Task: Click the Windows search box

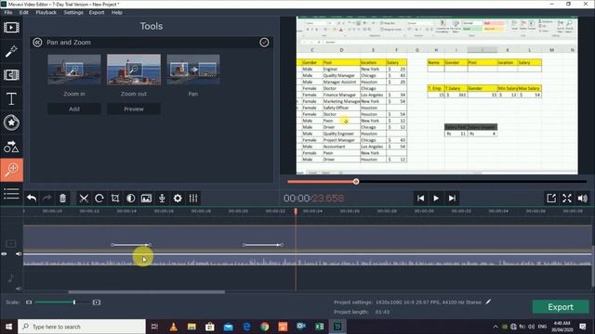Action: click(82, 327)
